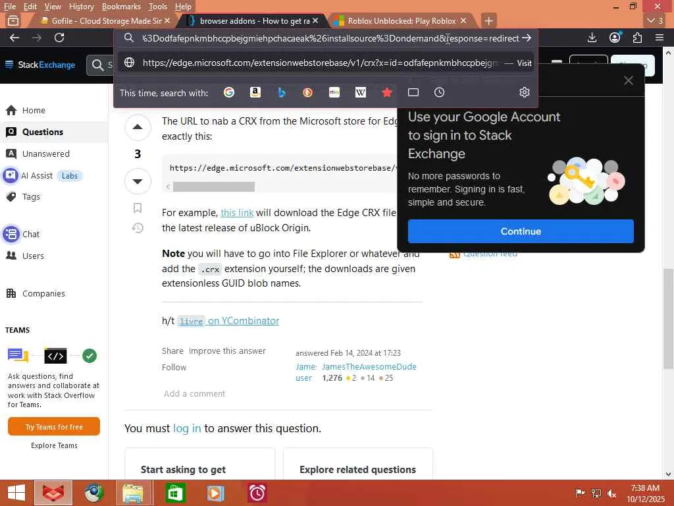Follow this answer

174,368
